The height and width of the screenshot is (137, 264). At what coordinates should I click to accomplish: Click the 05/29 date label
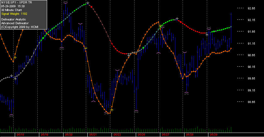pyautogui.click(x=214, y=135)
